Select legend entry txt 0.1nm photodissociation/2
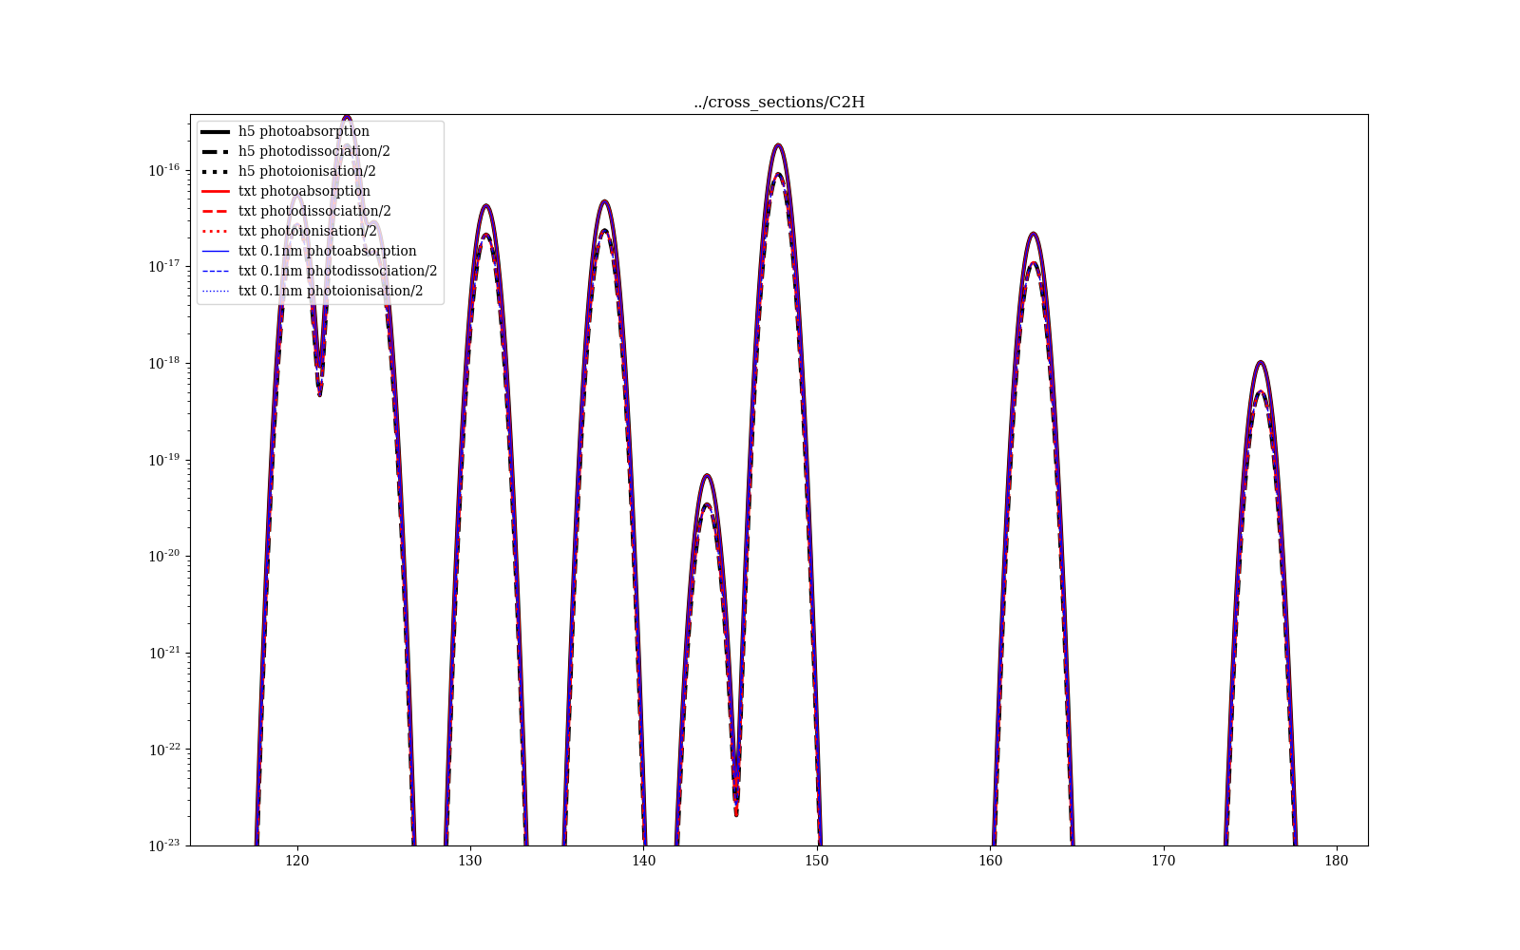The height and width of the screenshot is (950, 1520). (x=319, y=271)
